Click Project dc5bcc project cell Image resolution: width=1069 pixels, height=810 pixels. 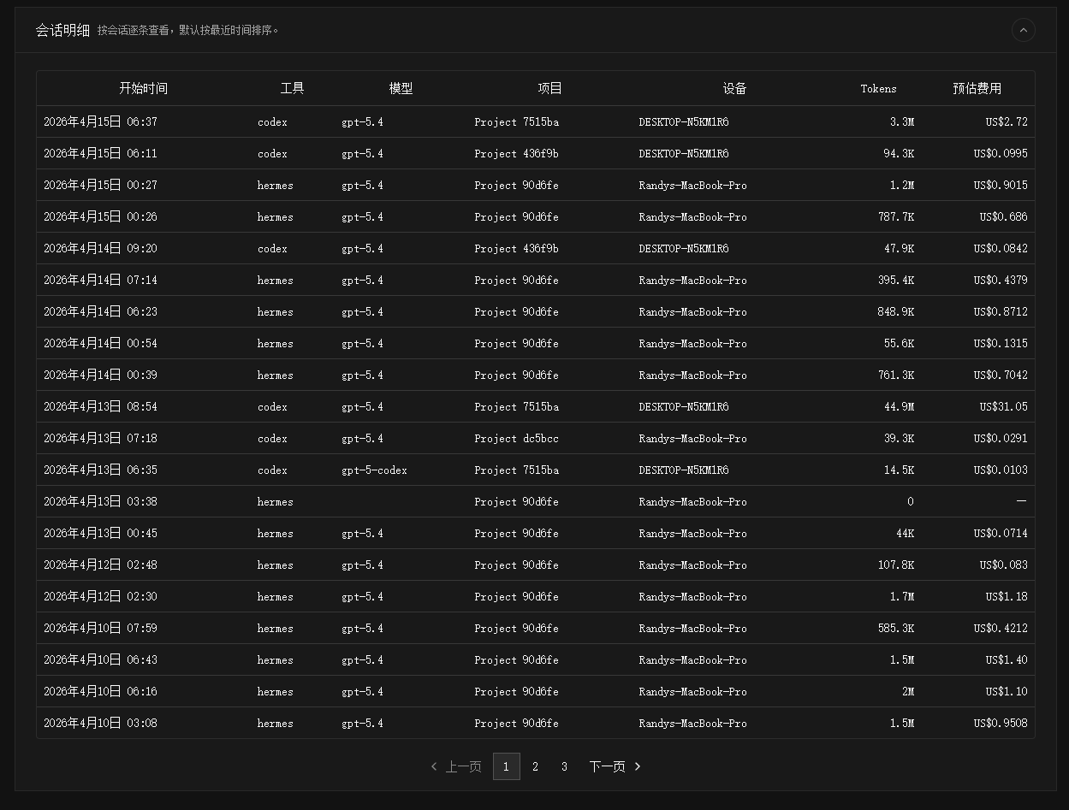coord(516,438)
